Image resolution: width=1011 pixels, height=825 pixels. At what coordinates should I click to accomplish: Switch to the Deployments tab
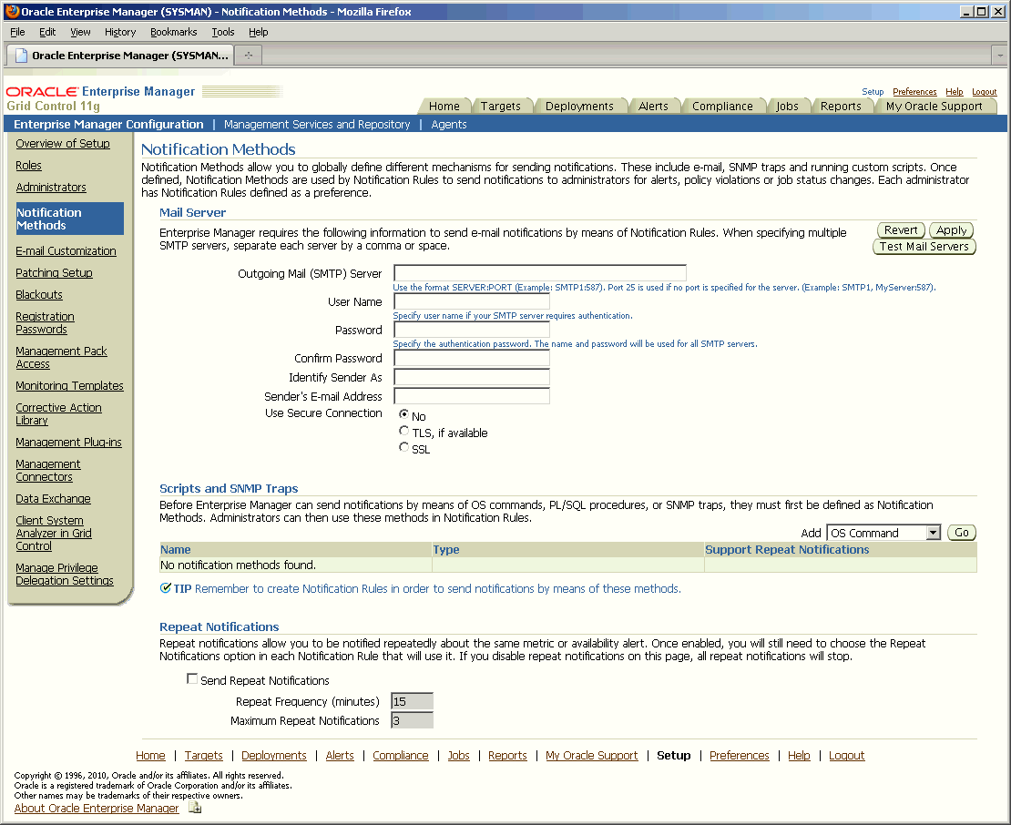[579, 107]
